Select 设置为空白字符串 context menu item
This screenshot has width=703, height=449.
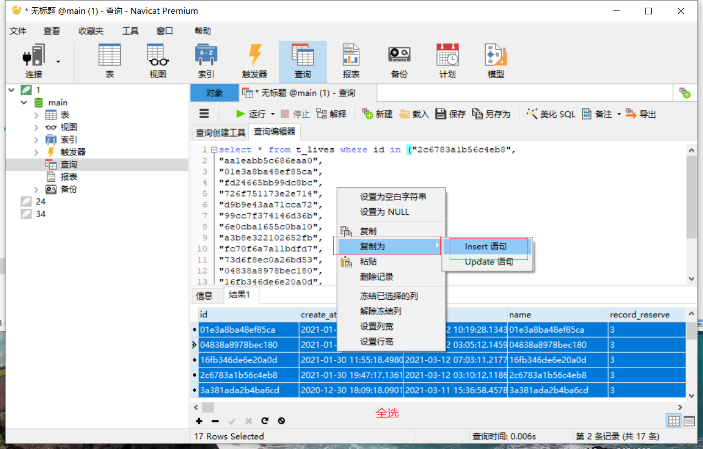pos(391,197)
